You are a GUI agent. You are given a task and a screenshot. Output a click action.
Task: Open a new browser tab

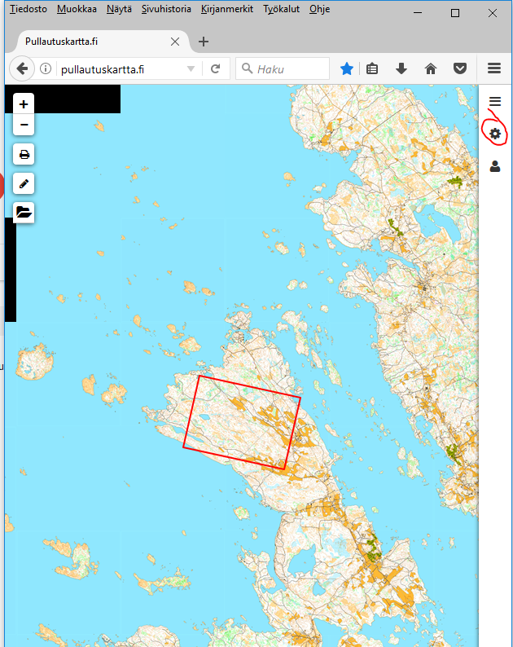pyautogui.click(x=204, y=42)
